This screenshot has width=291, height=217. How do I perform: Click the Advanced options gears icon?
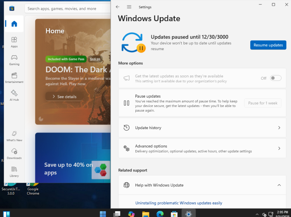[x=126, y=149]
